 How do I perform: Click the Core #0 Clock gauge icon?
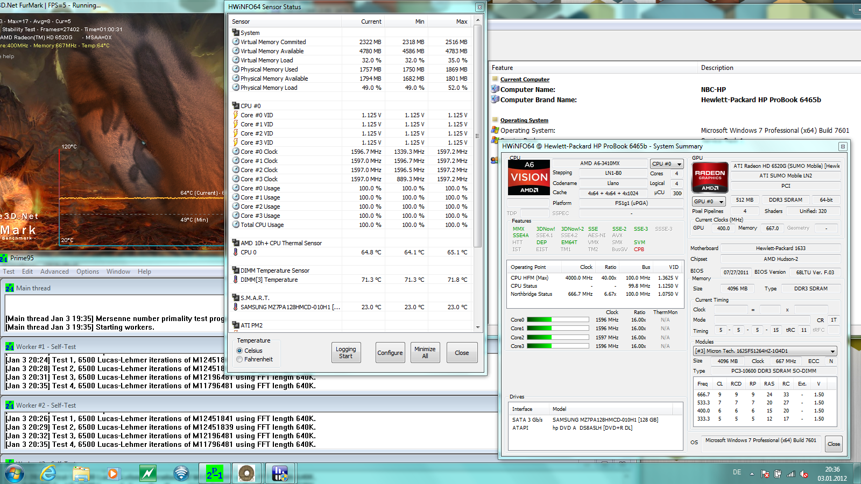(x=236, y=152)
